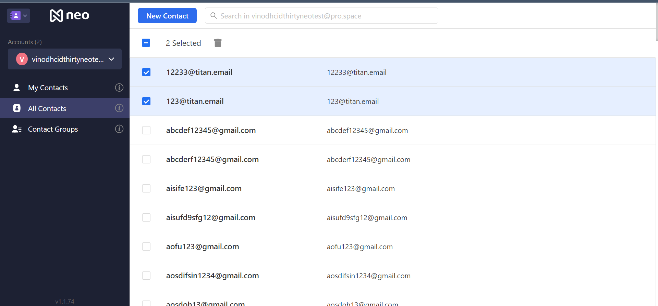Click email address 12233@titan.email in second column
This screenshot has height=306, width=658.
357,72
